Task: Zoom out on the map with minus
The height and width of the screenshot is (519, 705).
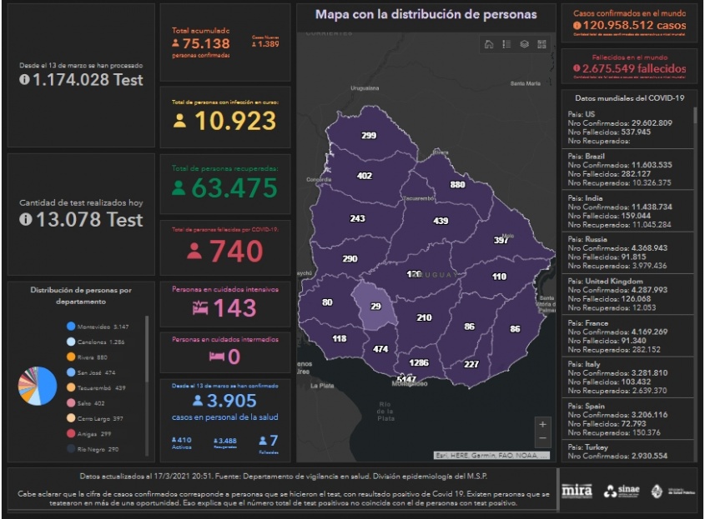Action: 543,439
